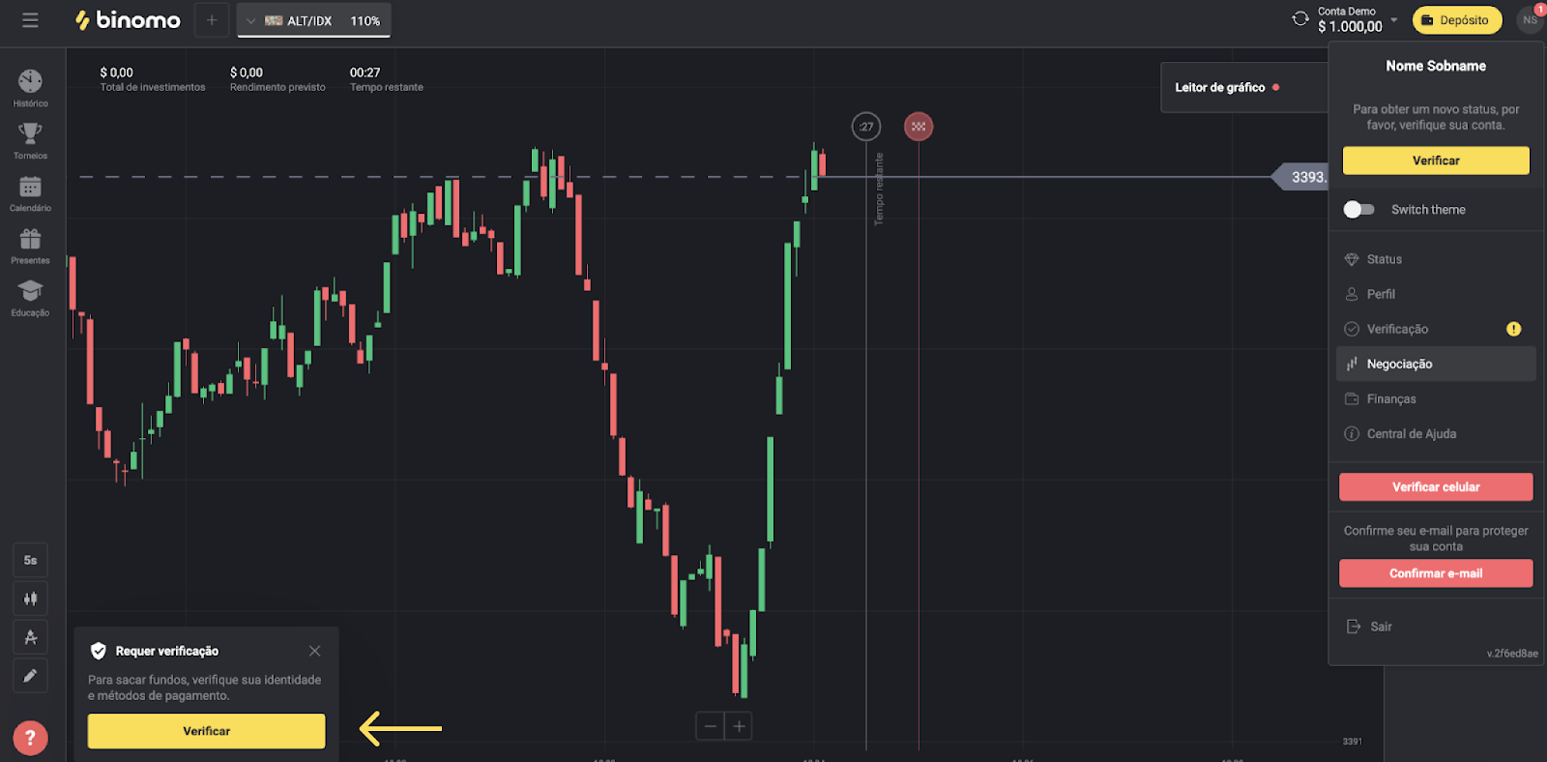The image size is (1547, 762).
Task: Select Verificação in the profile menu
Action: (1396, 330)
